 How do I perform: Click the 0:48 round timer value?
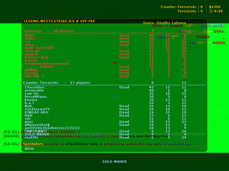click(x=218, y=11)
